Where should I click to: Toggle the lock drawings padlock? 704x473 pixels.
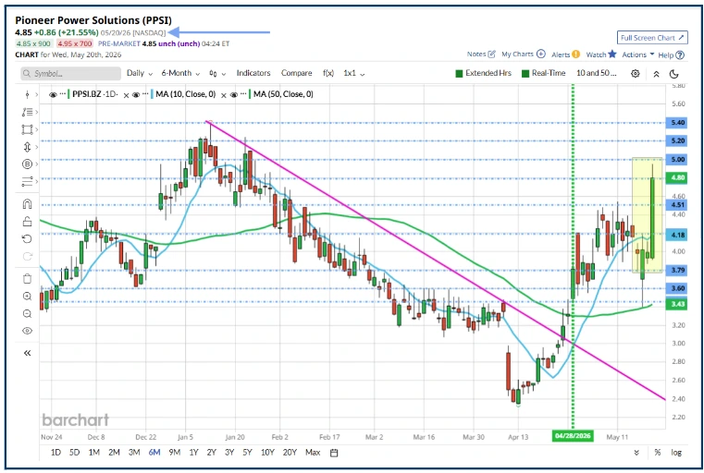28,222
